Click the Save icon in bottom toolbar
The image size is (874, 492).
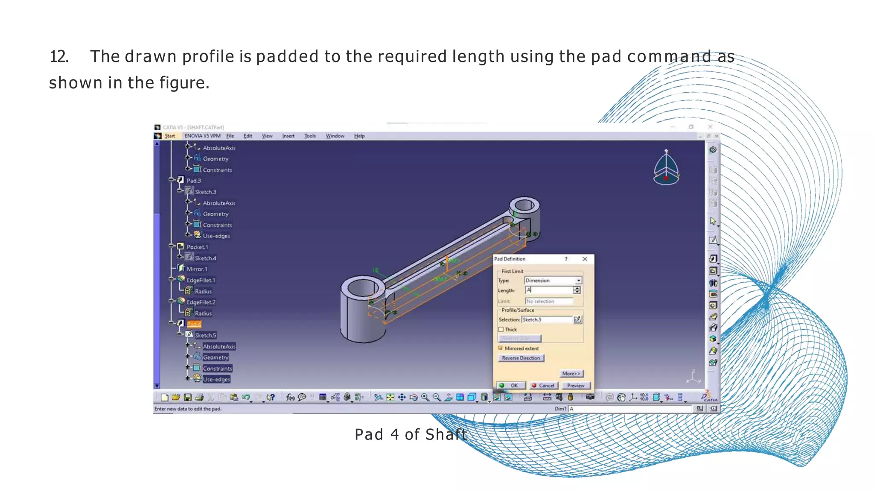point(187,398)
